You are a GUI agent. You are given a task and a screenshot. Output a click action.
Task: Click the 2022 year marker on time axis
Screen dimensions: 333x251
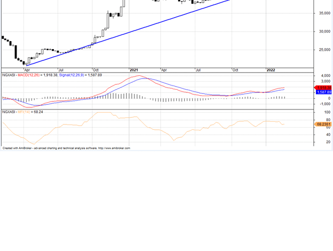click(x=271, y=70)
